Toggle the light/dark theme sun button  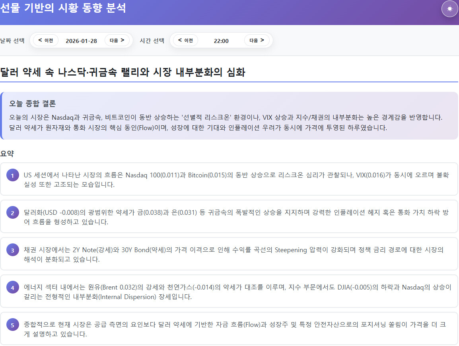click(450, 9)
